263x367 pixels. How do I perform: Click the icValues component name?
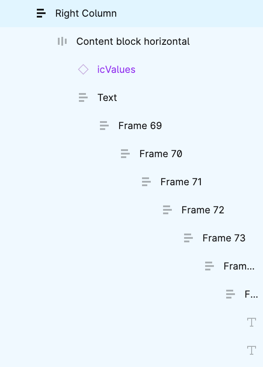(116, 69)
